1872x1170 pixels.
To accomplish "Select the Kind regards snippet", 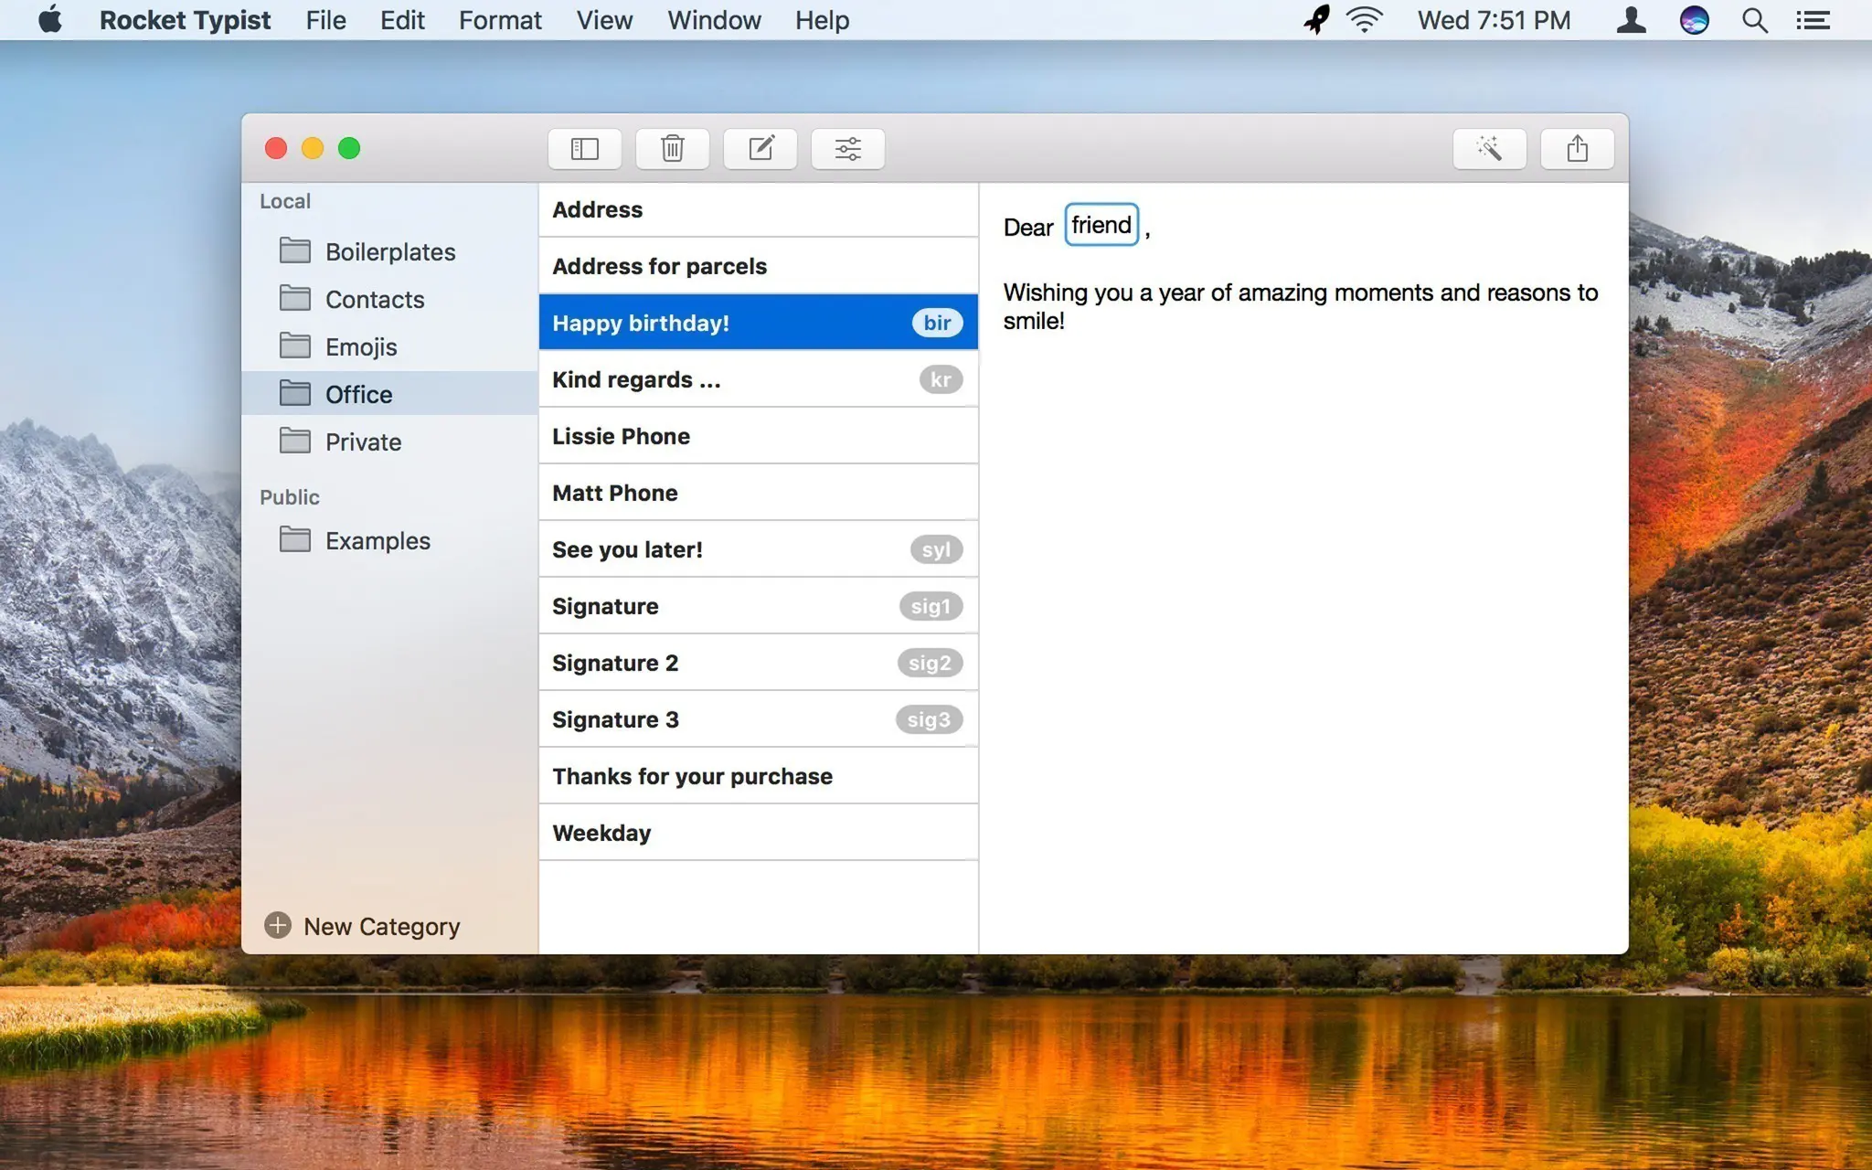I will pos(758,378).
